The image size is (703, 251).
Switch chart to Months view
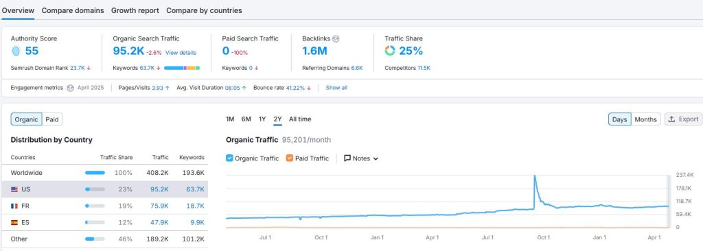[x=645, y=119]
